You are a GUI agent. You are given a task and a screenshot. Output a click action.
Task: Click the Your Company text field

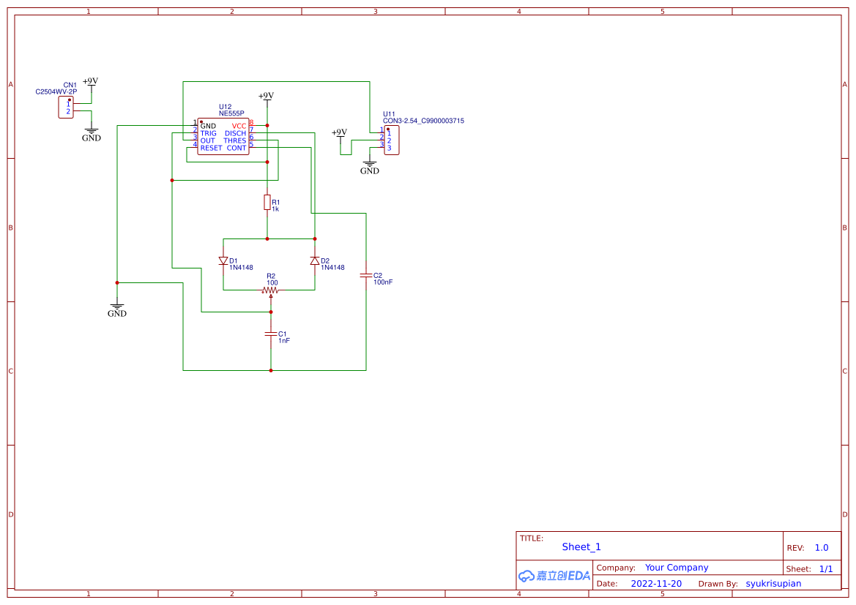click(675, 567)
